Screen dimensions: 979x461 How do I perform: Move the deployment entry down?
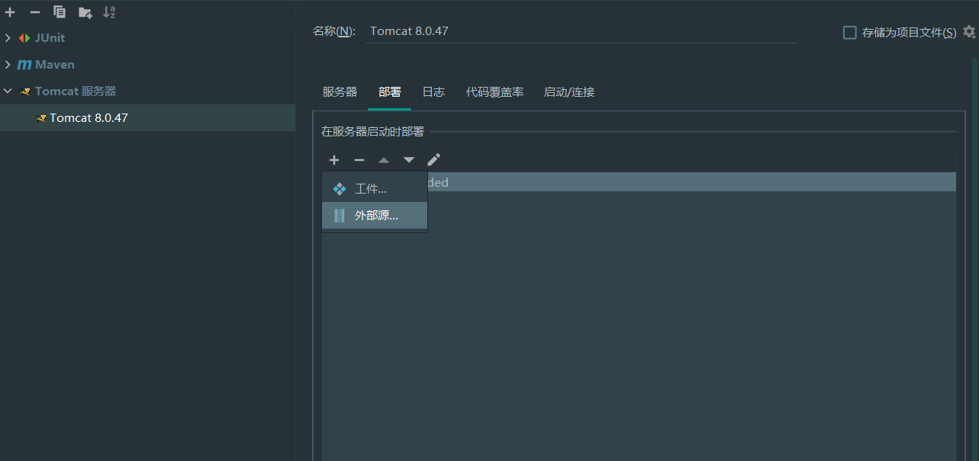409,160
